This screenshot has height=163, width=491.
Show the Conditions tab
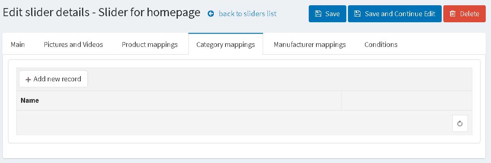click(381, 44)
